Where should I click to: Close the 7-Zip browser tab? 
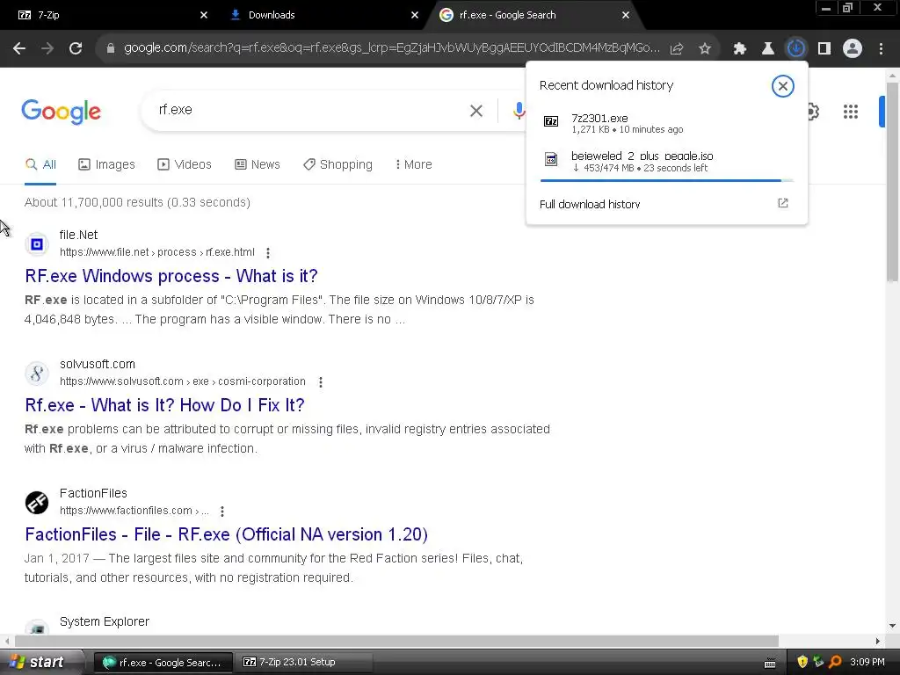(x=203, y=15)
